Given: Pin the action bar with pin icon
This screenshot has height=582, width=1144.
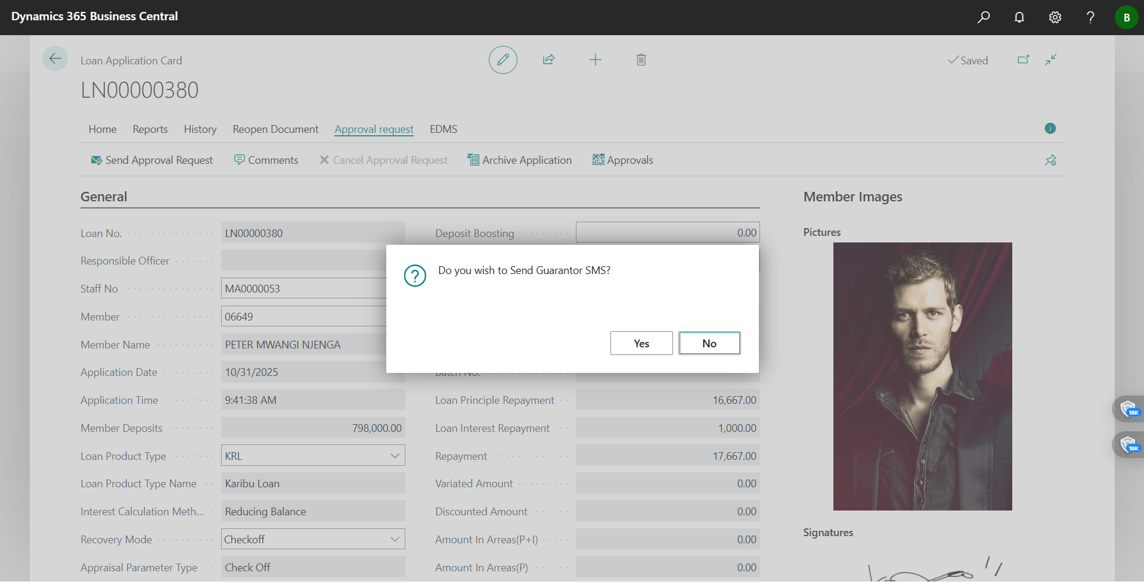Looking at the screenshot, I should click(1050, 160).
